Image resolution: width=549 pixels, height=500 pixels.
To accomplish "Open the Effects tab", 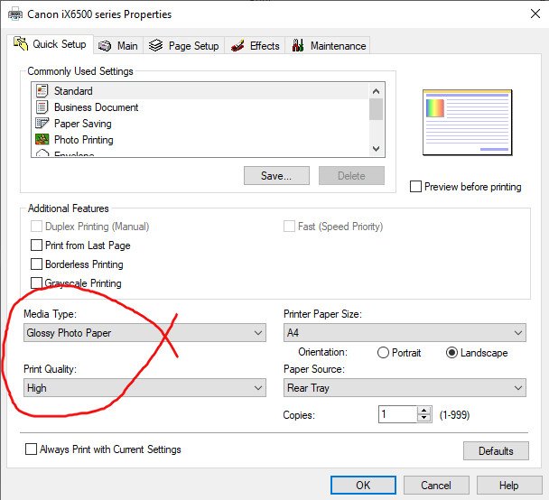I will pos(255,46).
